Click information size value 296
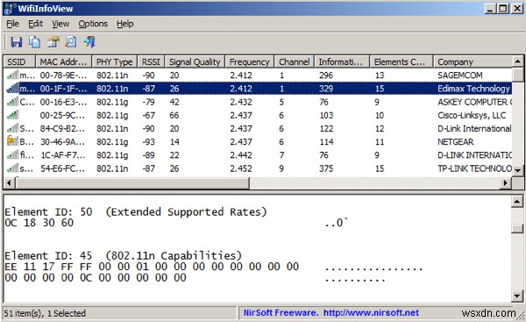The height and width of the screenshot is (322, 526). pyautogui.click(x=326, y=75)
